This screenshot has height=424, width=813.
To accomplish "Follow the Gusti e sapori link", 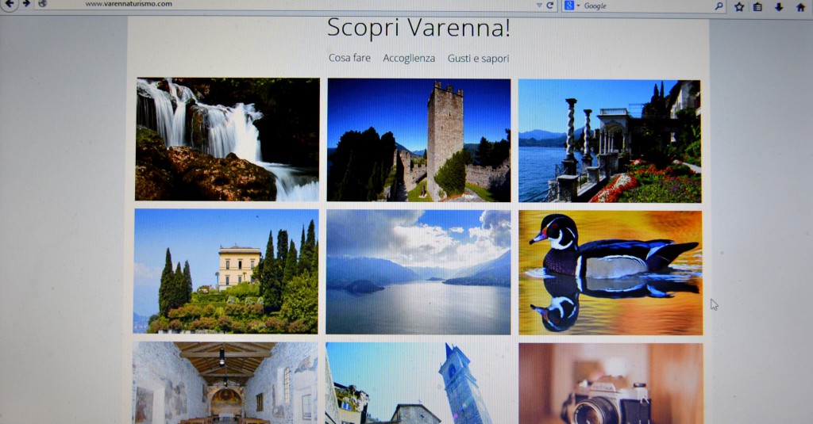I will tap(478, 58).
